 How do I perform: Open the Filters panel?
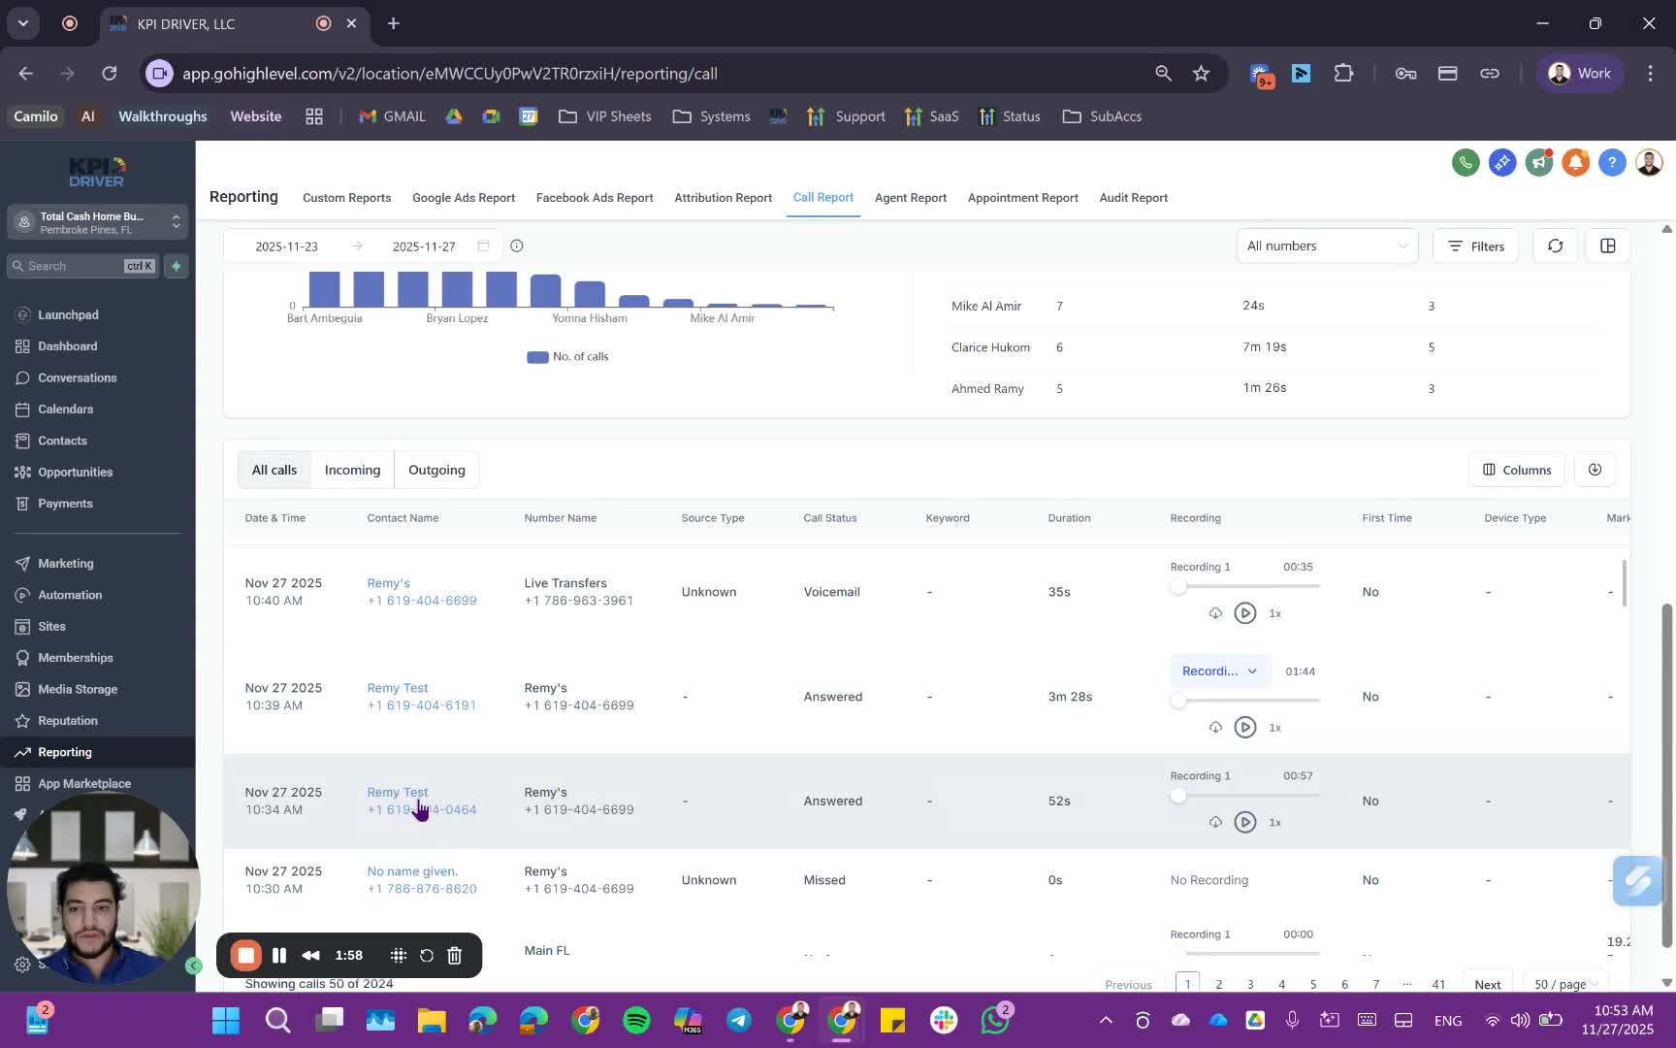click(1475, 246)
